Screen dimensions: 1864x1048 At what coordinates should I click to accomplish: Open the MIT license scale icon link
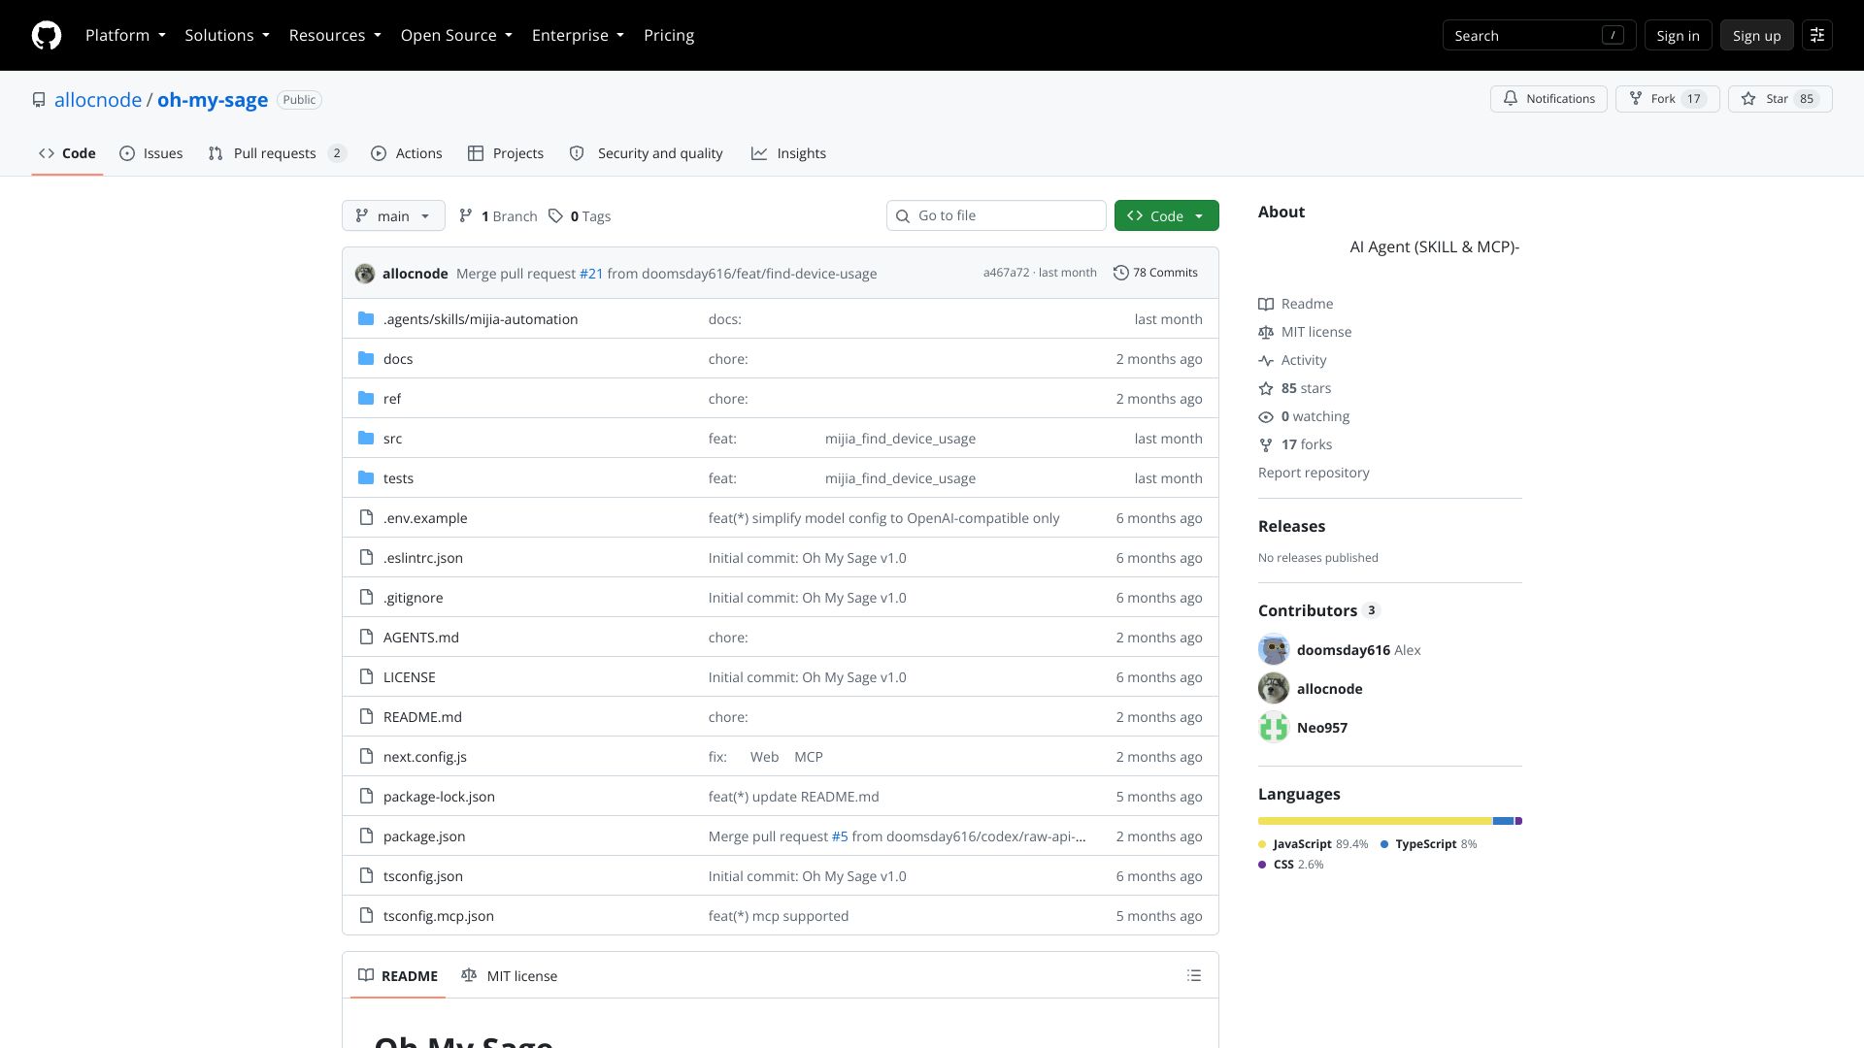1266,332
